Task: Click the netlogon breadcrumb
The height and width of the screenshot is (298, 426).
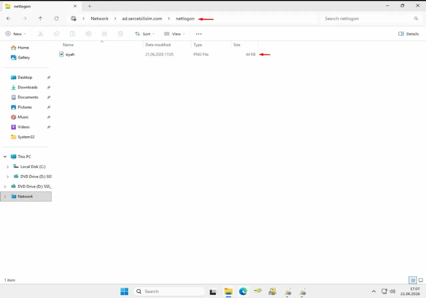Action: [185, 19]
